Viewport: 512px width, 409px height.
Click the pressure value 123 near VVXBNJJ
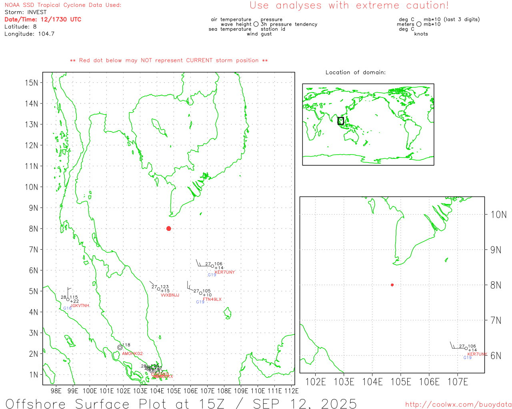[165, 287]
